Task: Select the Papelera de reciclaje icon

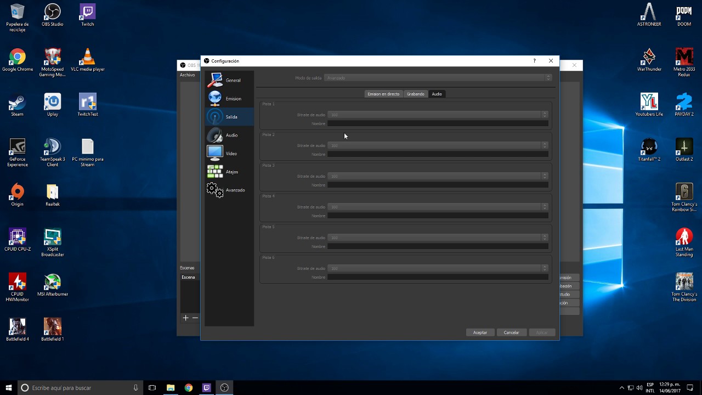Action: coord(18,18)
